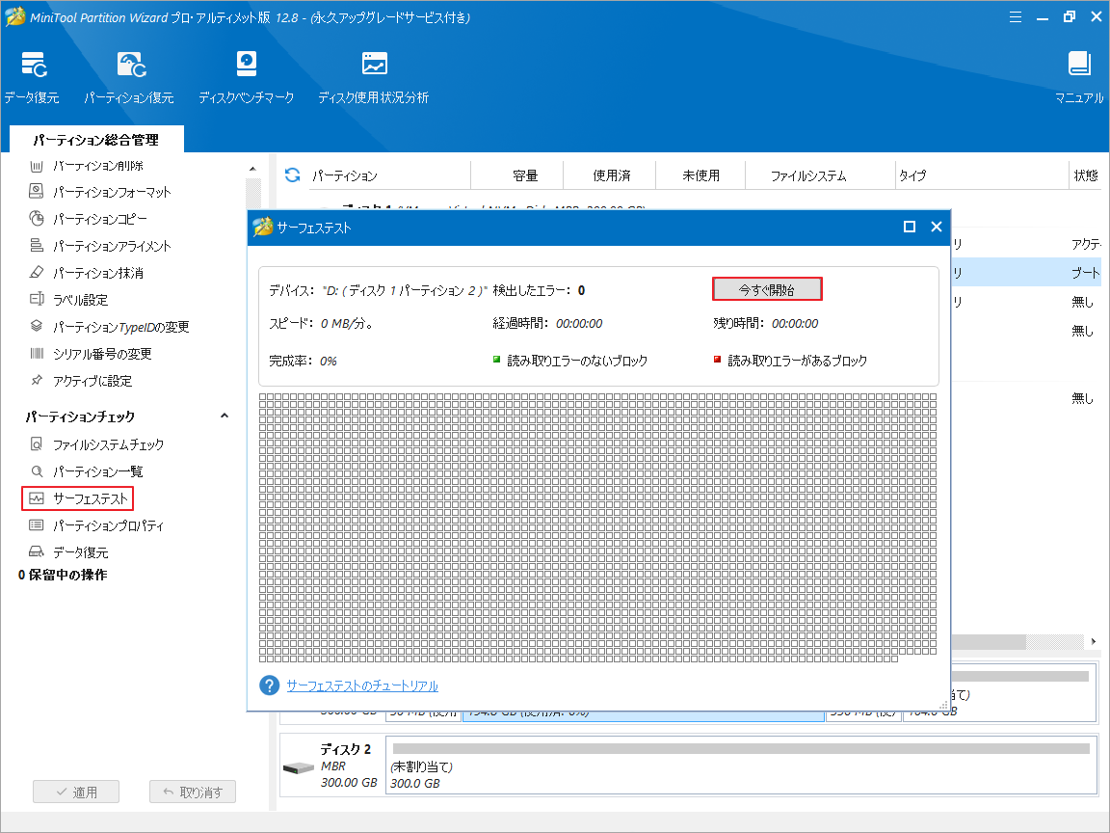This screenshot has width=1110, height=833.
Task: Click the パーティションコピー icon
Action: [x=36, y=218]
